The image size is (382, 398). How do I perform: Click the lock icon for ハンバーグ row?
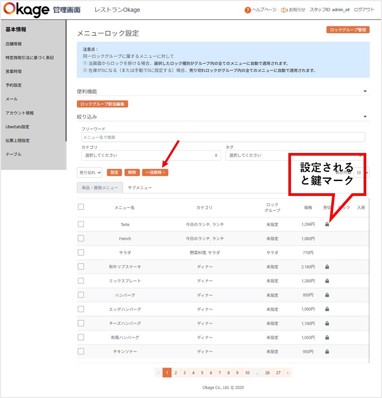click(327, 295)
